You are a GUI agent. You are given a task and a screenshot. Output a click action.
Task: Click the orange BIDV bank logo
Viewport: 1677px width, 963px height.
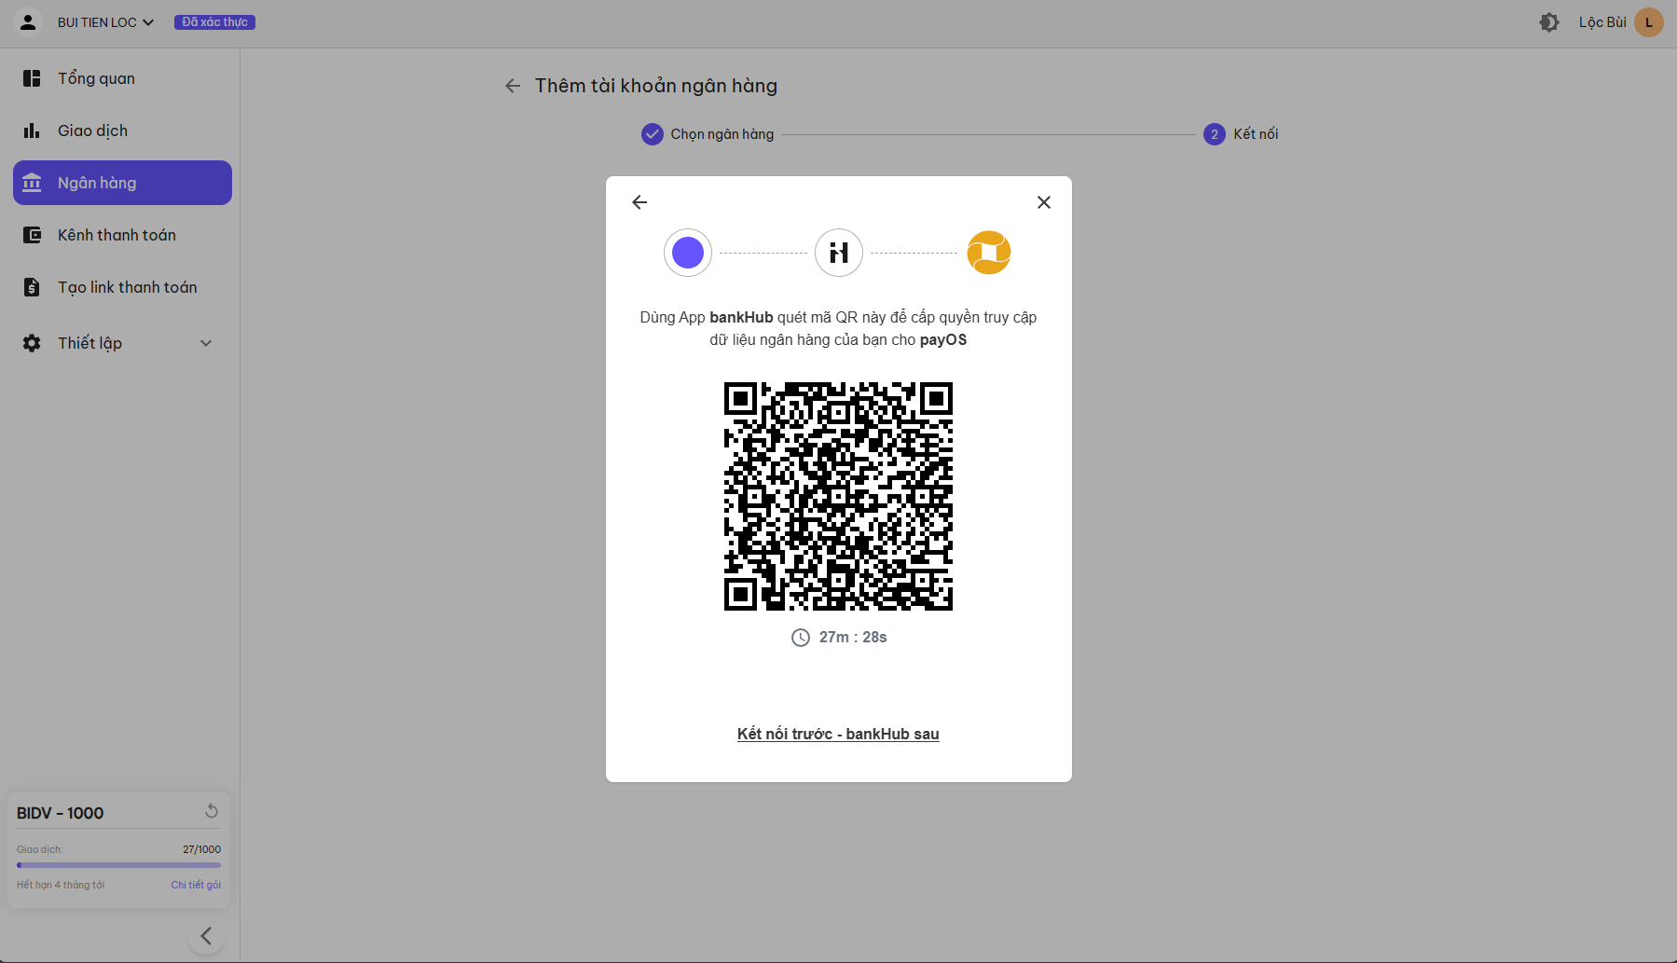(989, 253)
